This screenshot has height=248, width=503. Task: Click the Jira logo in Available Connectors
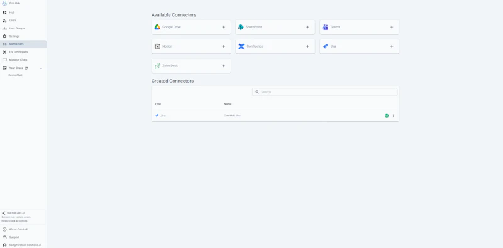tap(325, 46)
